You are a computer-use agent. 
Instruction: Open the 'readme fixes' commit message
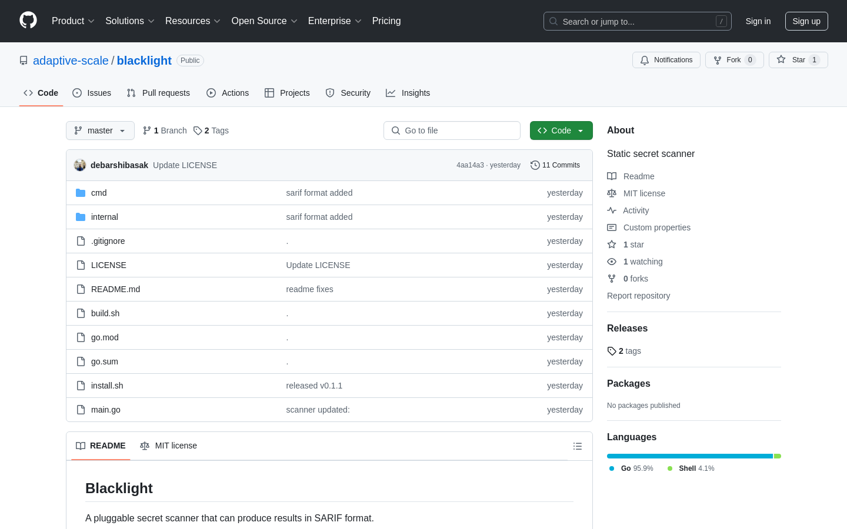click(x=309, y=289)
